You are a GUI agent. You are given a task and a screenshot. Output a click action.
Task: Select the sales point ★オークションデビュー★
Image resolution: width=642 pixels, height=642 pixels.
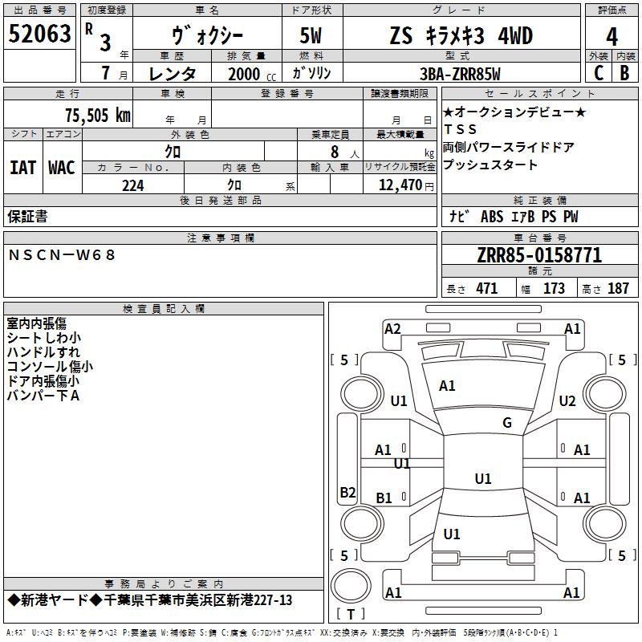pyautogui.click(x=514, y=112)
